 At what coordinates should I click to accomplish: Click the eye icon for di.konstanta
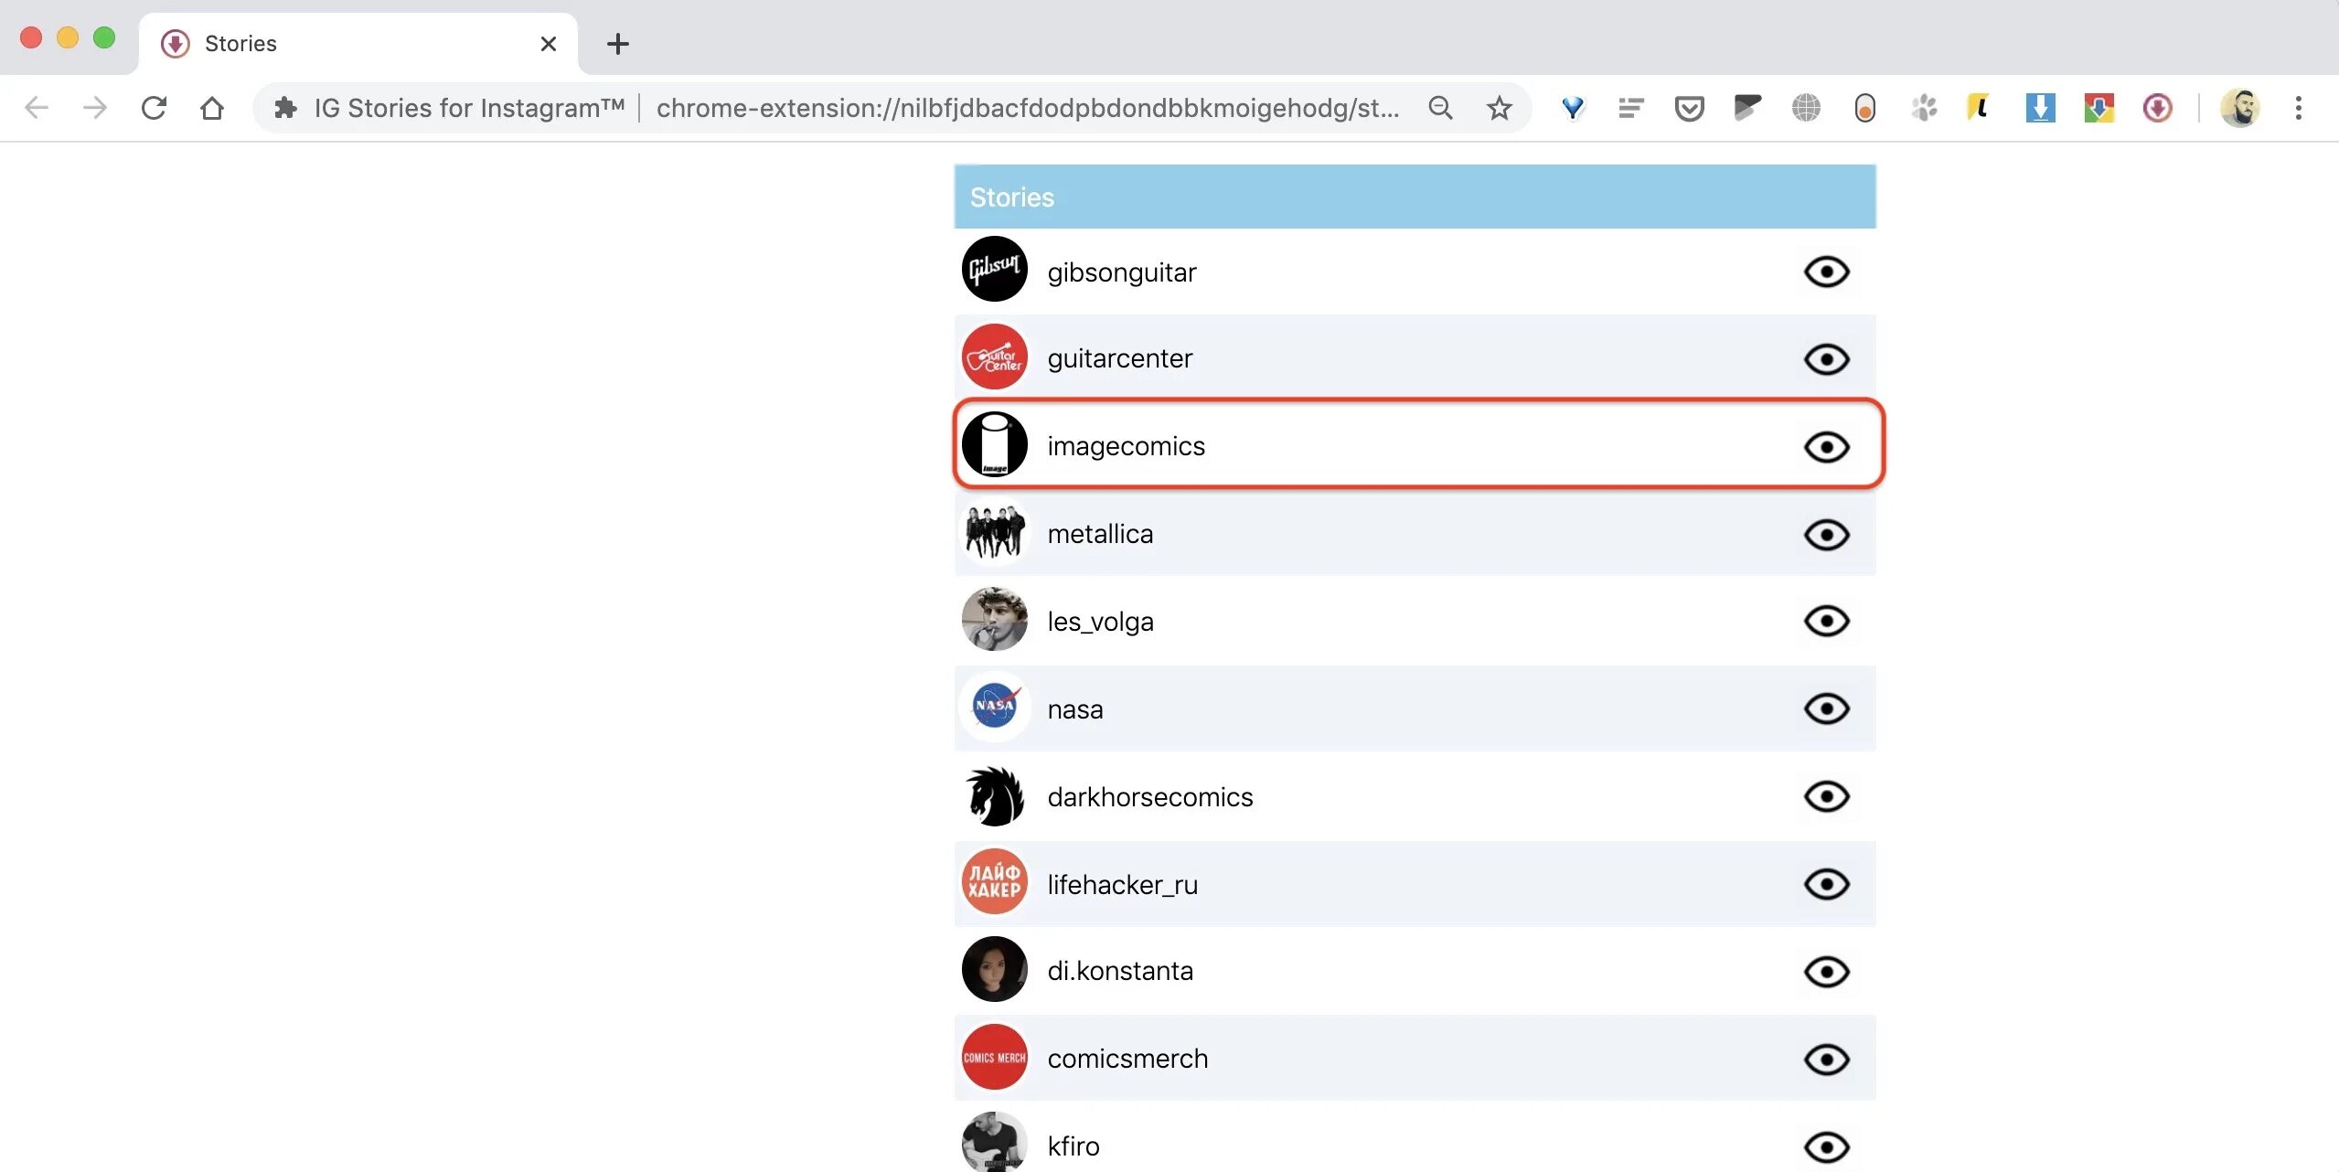(x=1826, y=972)
